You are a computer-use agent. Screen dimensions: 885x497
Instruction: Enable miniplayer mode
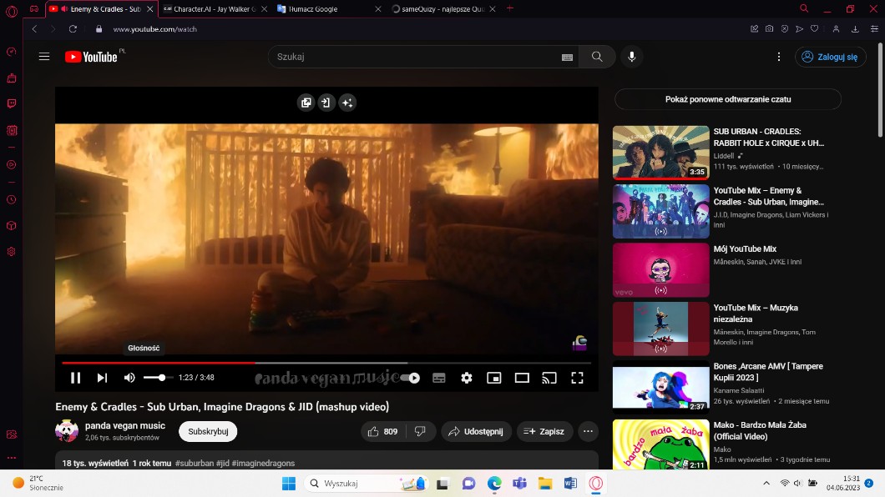pos(494,378)
